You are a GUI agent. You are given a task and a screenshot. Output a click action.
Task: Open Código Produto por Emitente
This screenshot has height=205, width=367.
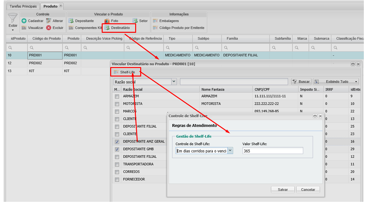pos(178,28)
